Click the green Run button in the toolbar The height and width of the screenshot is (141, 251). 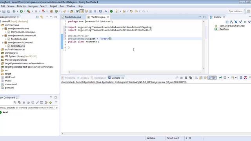click(21, 11)
